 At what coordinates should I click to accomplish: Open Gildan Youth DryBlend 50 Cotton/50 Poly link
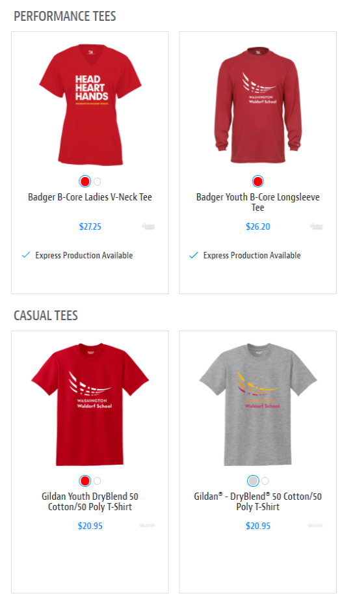pos(90,502)
